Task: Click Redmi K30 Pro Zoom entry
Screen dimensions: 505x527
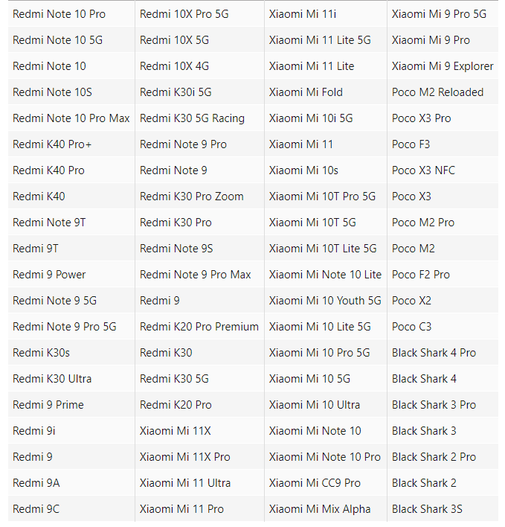Action: pos(191,197)
